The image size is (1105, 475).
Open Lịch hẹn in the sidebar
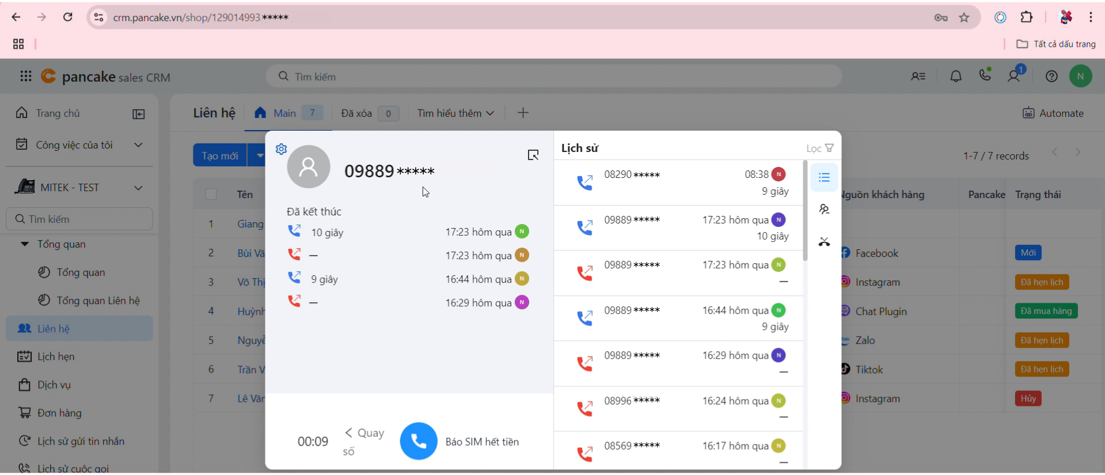[x=56, y=357]
